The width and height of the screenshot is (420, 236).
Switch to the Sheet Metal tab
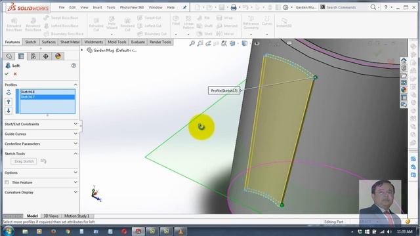70,42
